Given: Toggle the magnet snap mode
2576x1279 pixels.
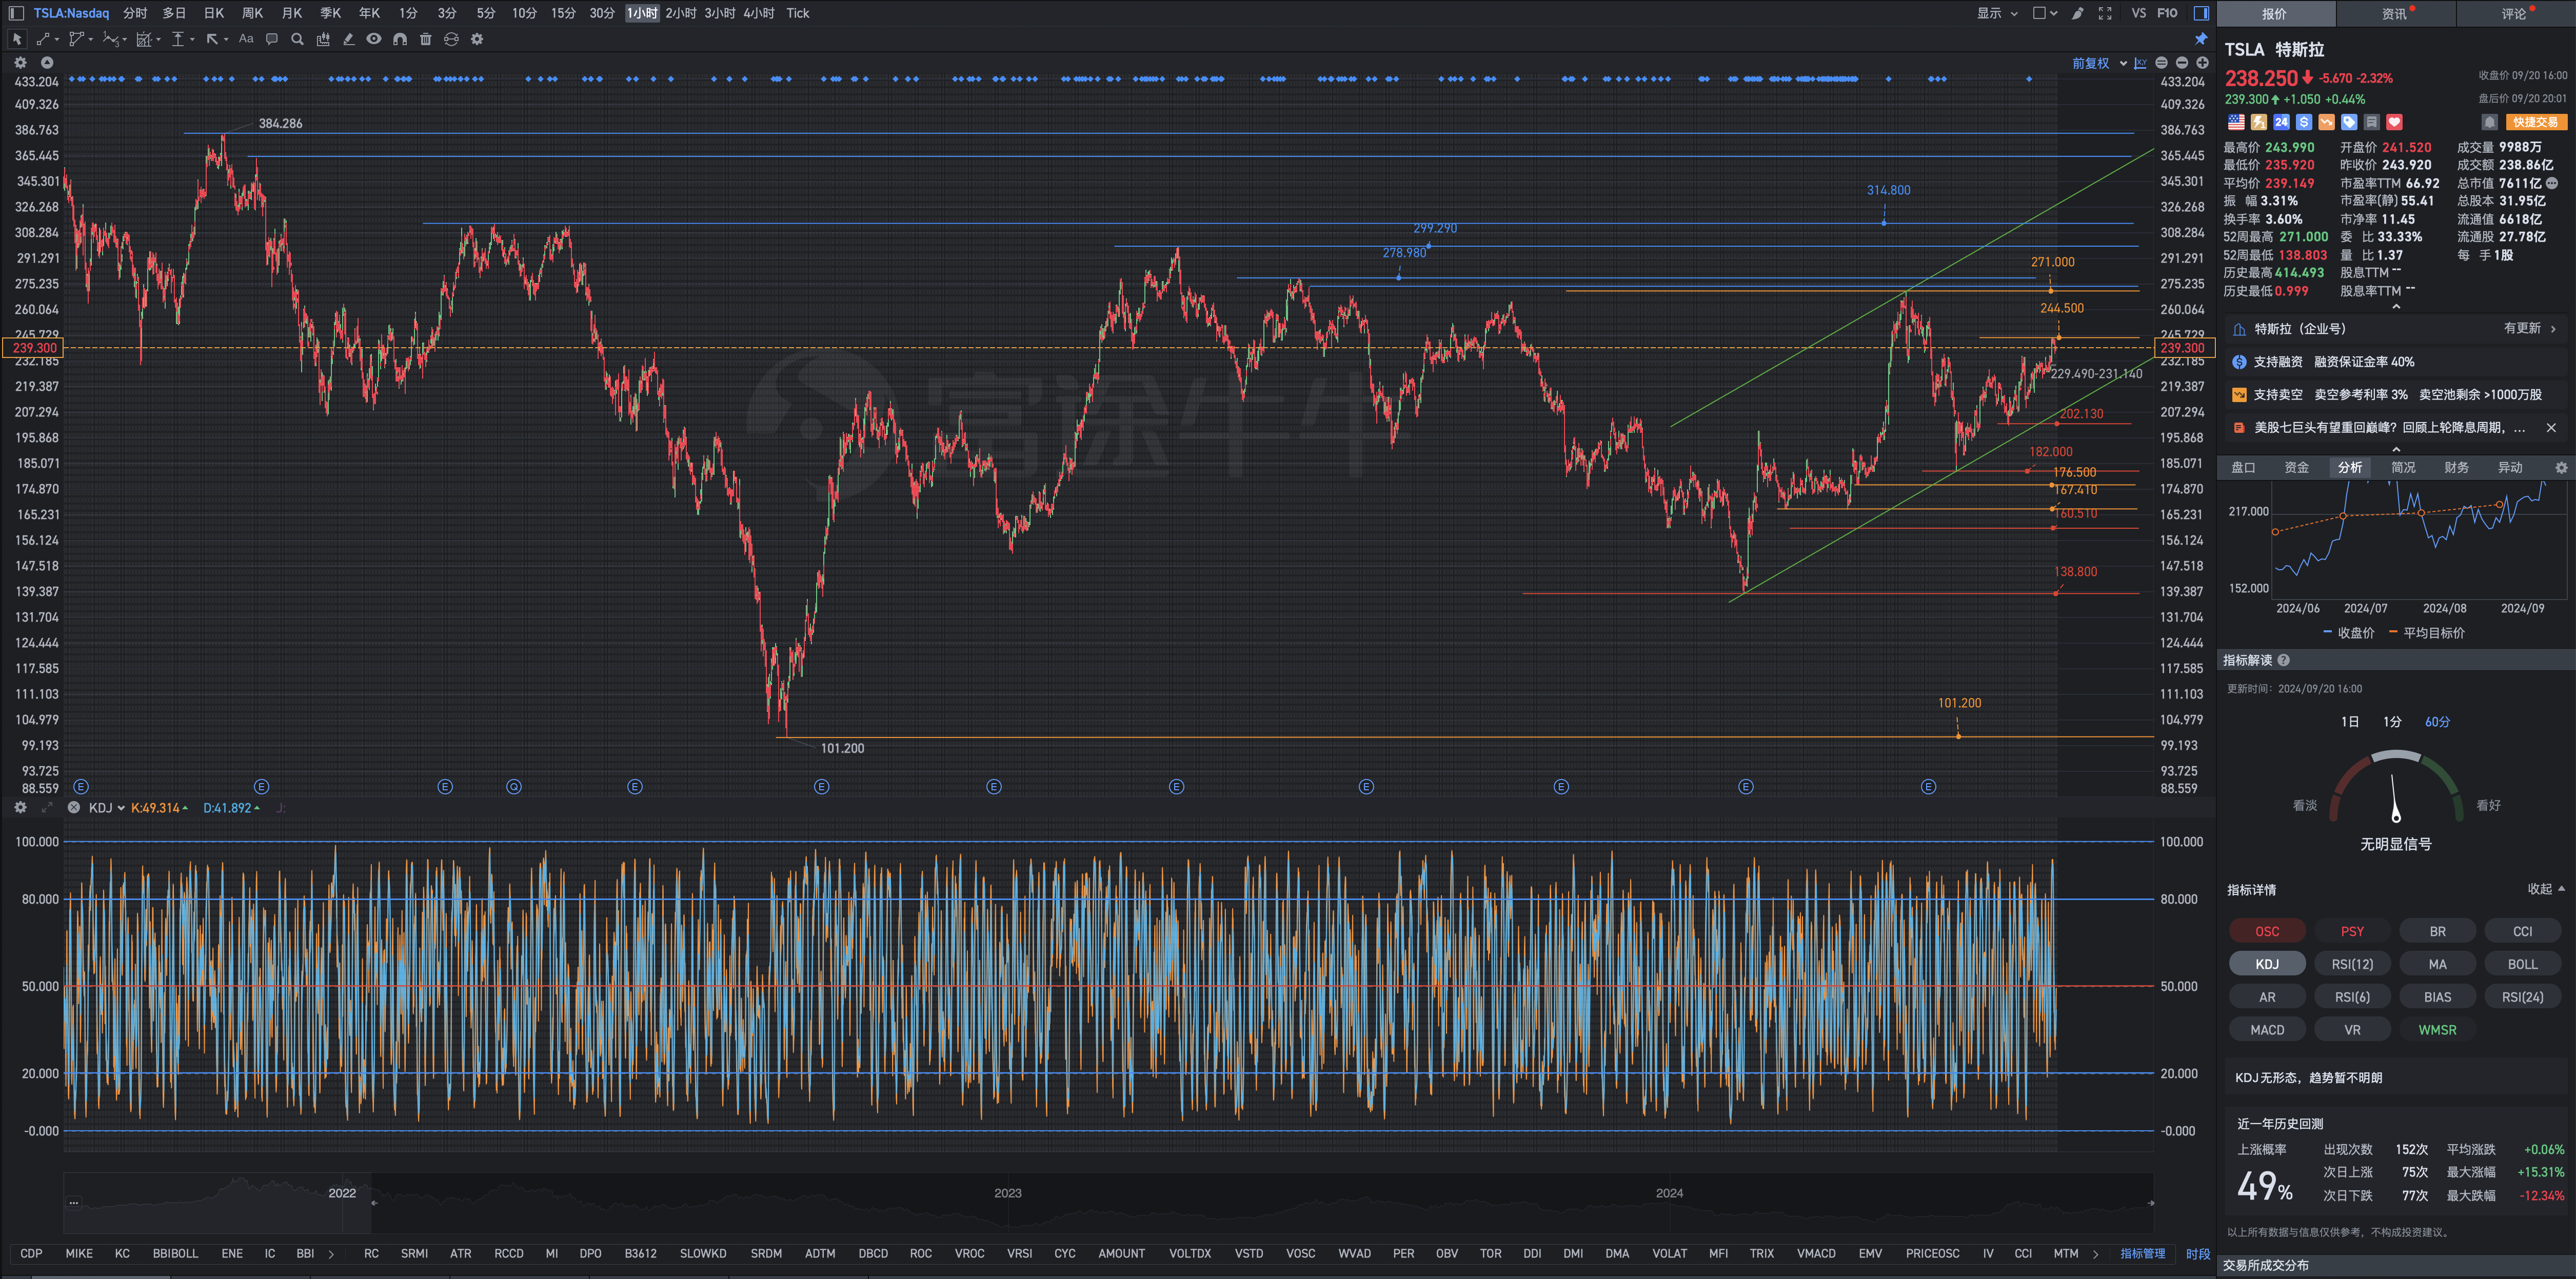Looking at the screenshot, I should click(400, 39).
